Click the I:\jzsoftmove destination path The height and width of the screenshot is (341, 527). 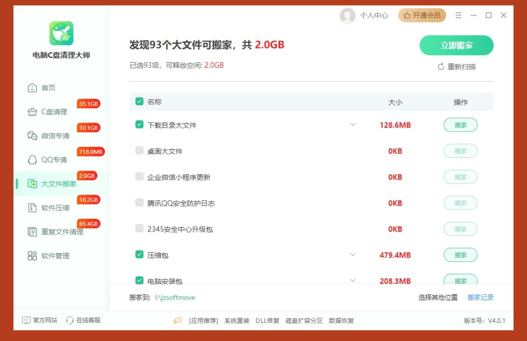pos(175,298)
